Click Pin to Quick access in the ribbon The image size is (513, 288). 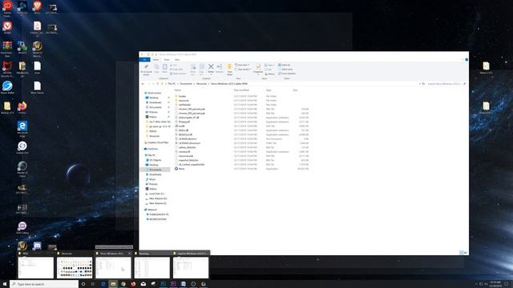pos(146,70)
